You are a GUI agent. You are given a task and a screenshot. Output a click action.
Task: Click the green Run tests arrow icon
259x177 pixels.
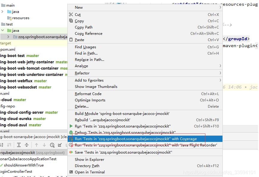coord(71,126)
